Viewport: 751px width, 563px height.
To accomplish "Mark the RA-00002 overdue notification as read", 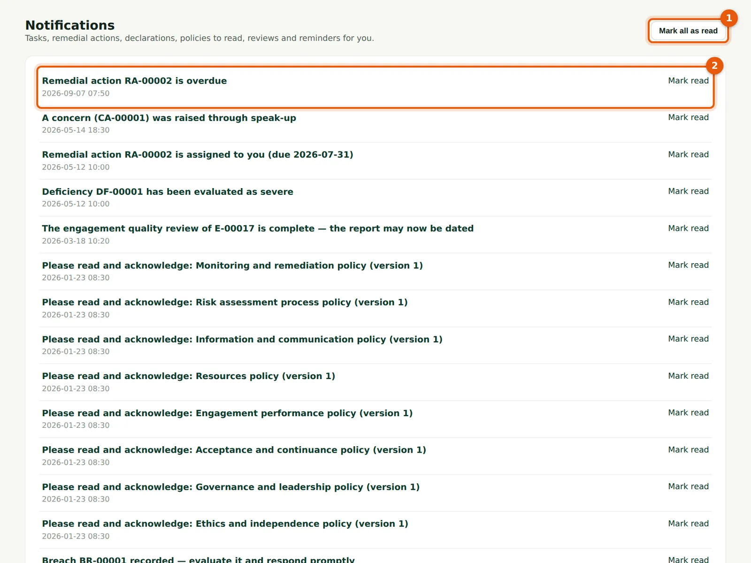I will pyautogui.click(x=688, y=81).
